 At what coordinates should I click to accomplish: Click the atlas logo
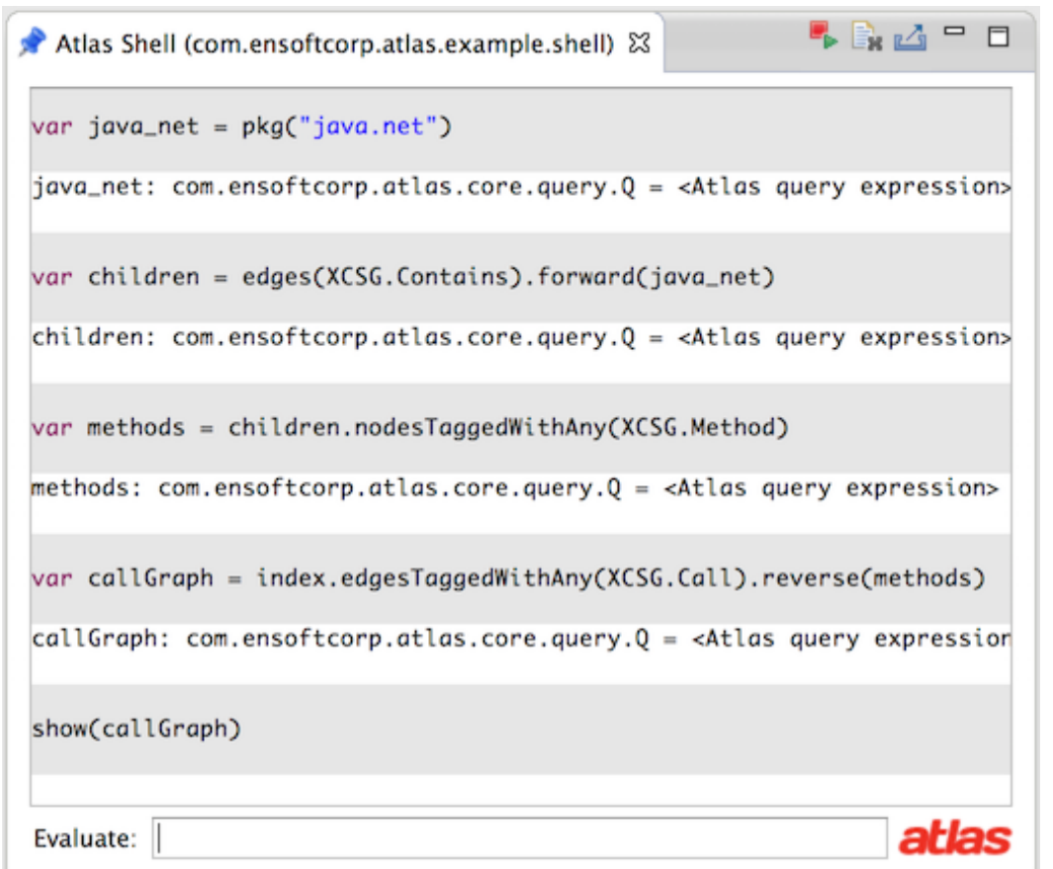coord(954,838)
